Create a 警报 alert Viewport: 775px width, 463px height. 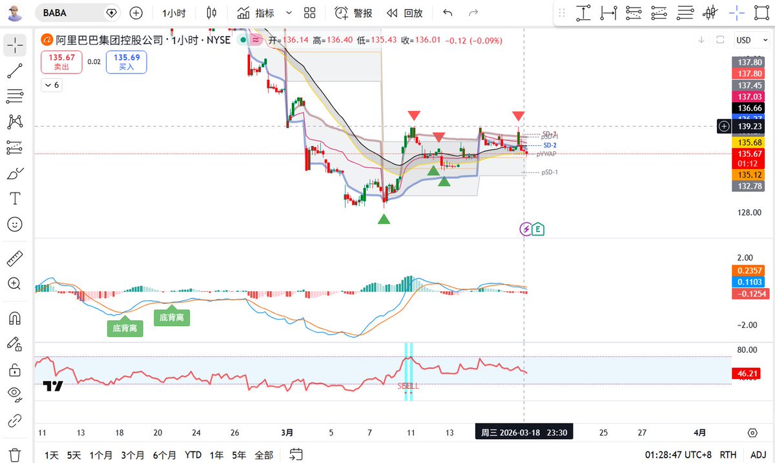(x=354, y=13)
